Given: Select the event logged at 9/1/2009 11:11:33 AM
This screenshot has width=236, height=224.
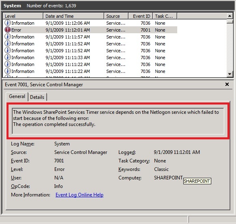Looking at the screenshot, I should [90, 58].
